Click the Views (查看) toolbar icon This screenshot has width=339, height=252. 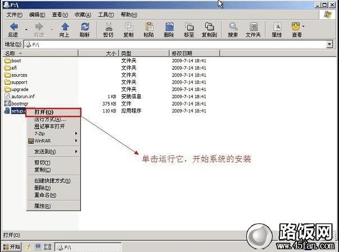(x=296, y=27)
